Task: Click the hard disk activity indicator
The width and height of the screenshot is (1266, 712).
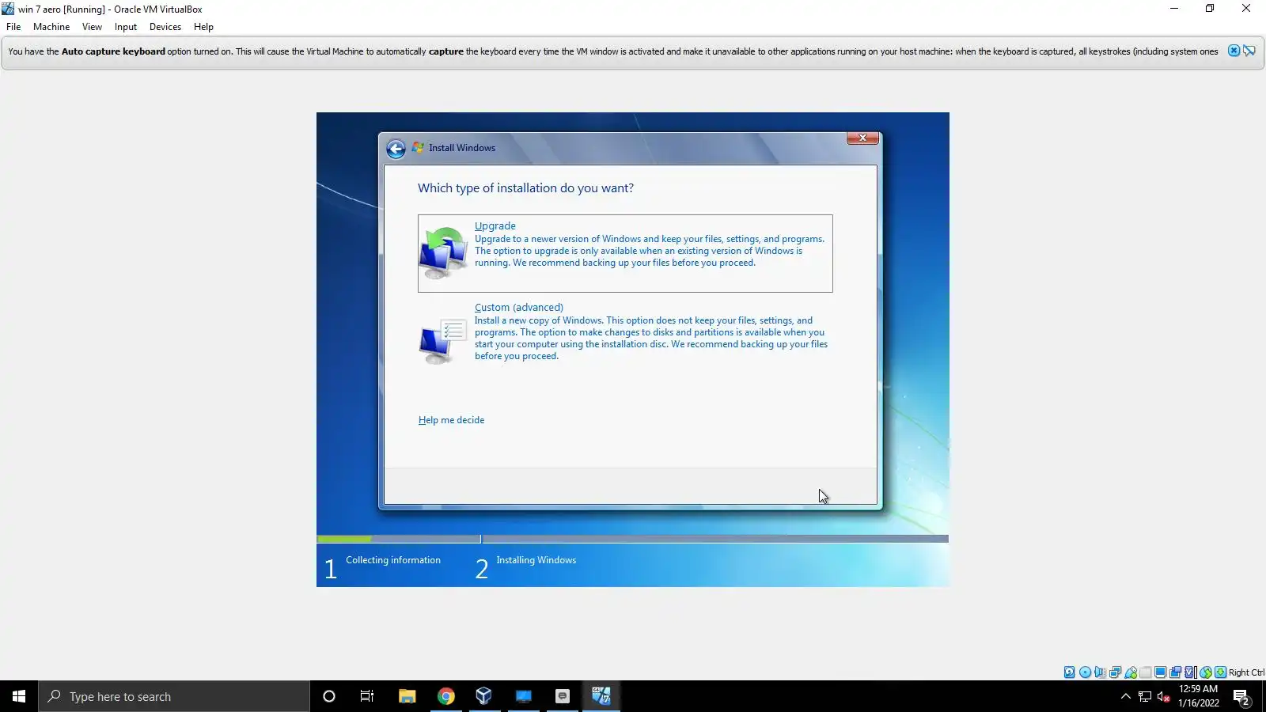Action: tap(1070, 672)
